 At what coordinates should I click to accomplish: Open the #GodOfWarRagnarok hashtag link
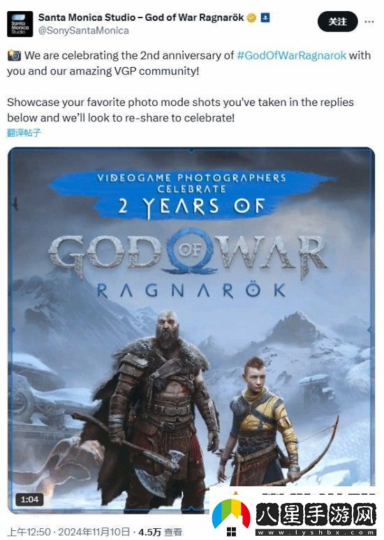point(292,55)
